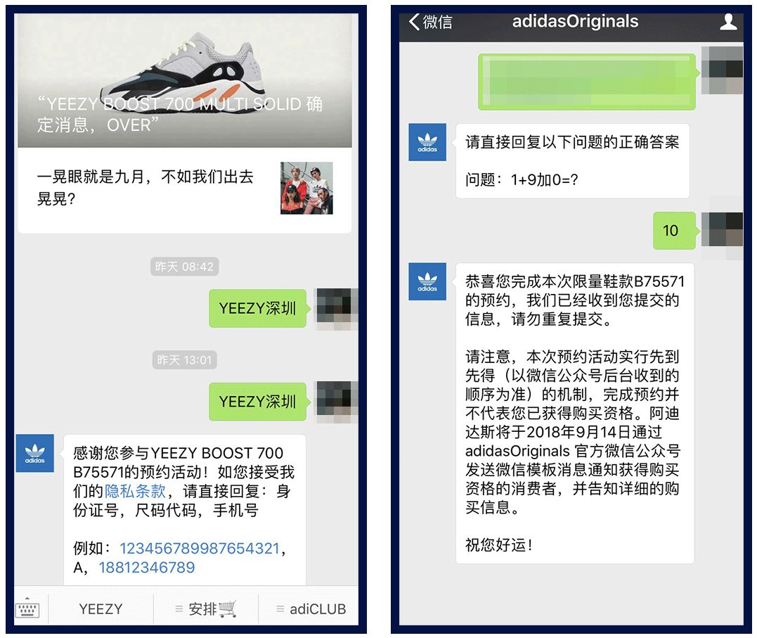Open the YEEZY BOOST 700 article banner

(185, 81)
